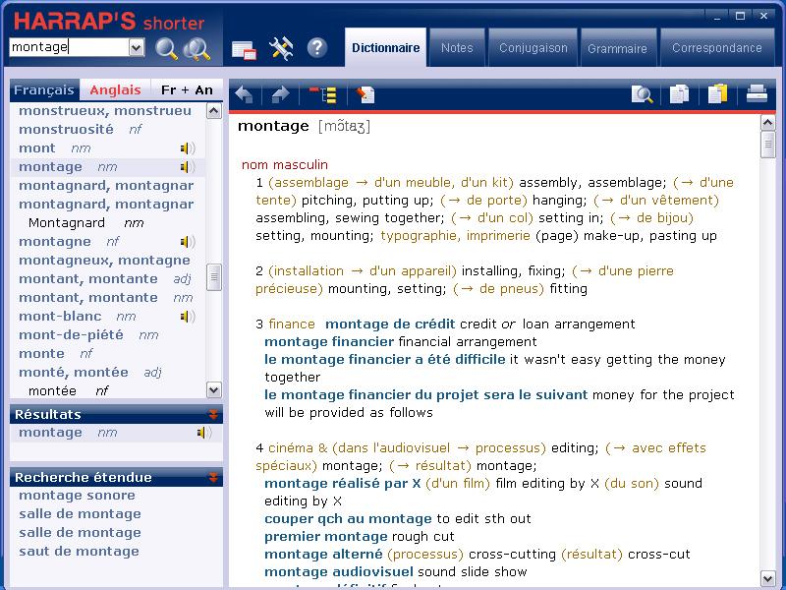This screenshot has width=786, height=590.
Task: Open the Correspondance tab
Action: 717,47
